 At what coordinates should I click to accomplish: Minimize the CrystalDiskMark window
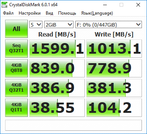coord(105,5)
